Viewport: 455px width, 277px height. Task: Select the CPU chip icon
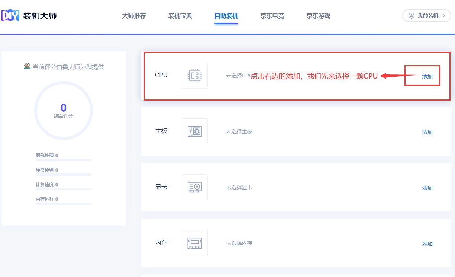(194, 75)
